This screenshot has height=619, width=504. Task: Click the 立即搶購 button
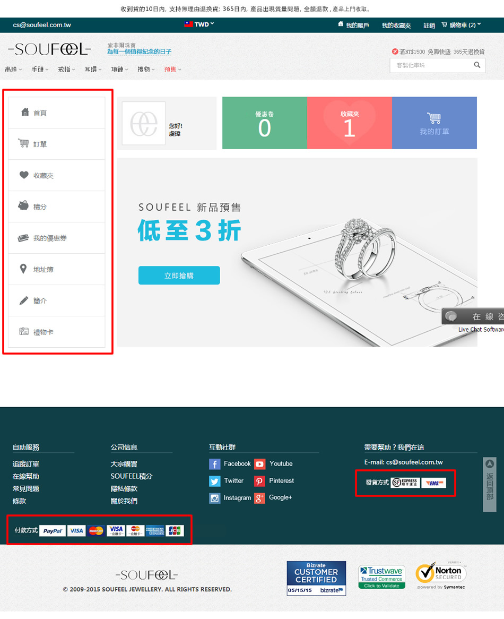click(179, 276)
